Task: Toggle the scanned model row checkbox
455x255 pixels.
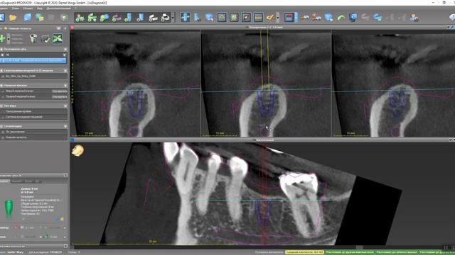Action: (3, 76)
